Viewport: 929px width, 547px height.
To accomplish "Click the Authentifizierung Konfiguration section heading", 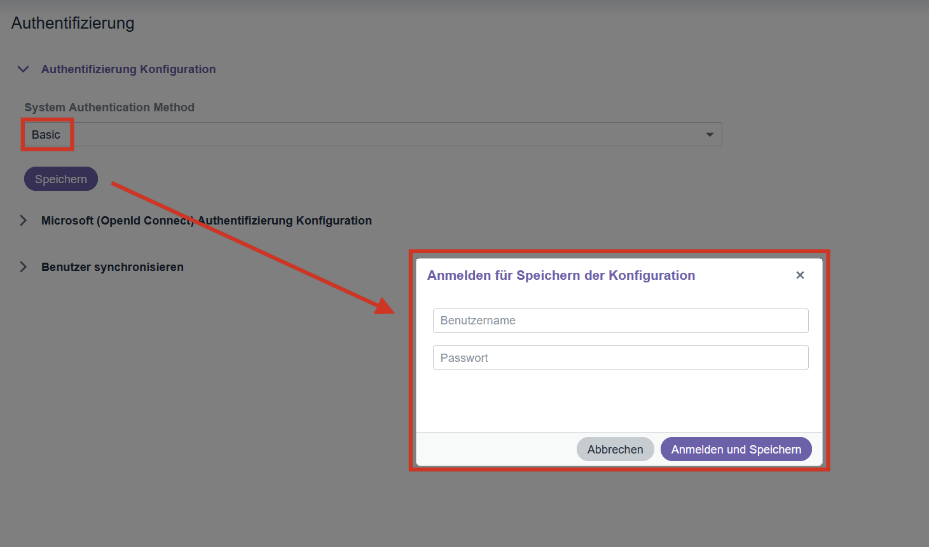I will (x=128, y=69).
